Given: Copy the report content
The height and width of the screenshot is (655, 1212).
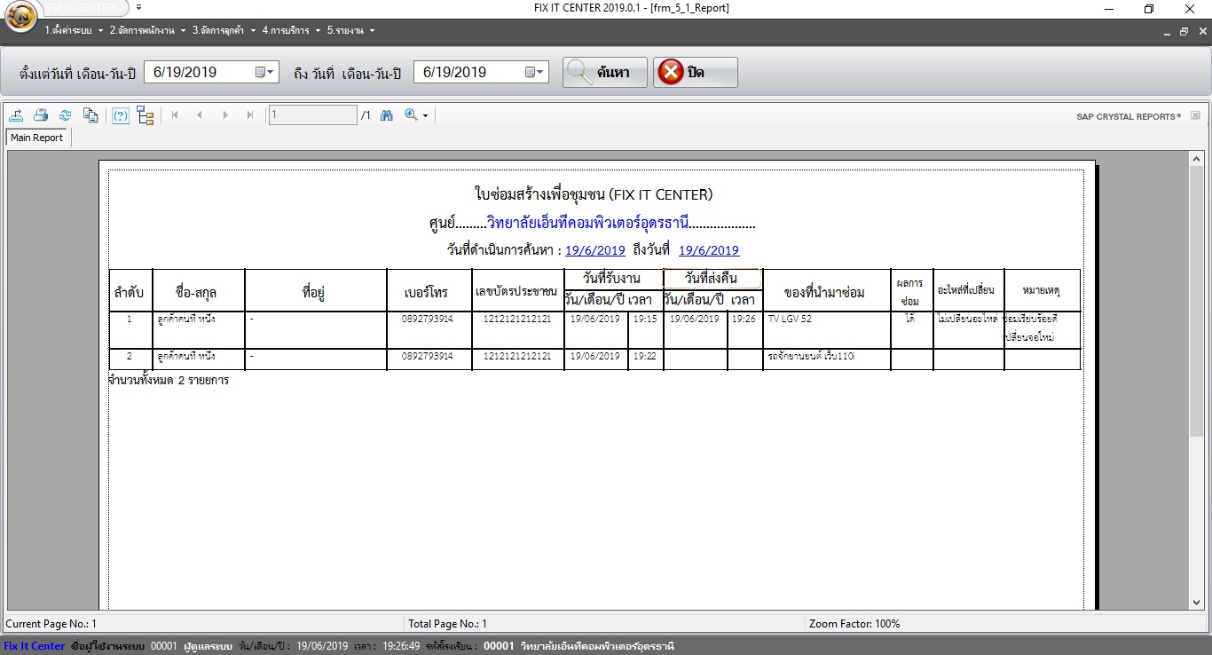Looking at the screenshot, I should tap(91, 114).
